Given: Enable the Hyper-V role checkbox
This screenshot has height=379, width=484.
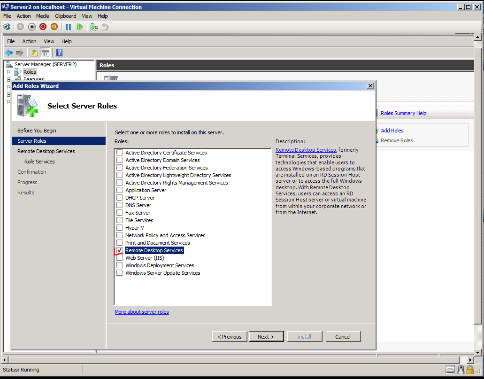Looking at the screenshot, I should [119, 227].
